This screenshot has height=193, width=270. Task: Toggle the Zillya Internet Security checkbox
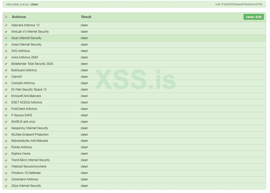coord(6,186)
